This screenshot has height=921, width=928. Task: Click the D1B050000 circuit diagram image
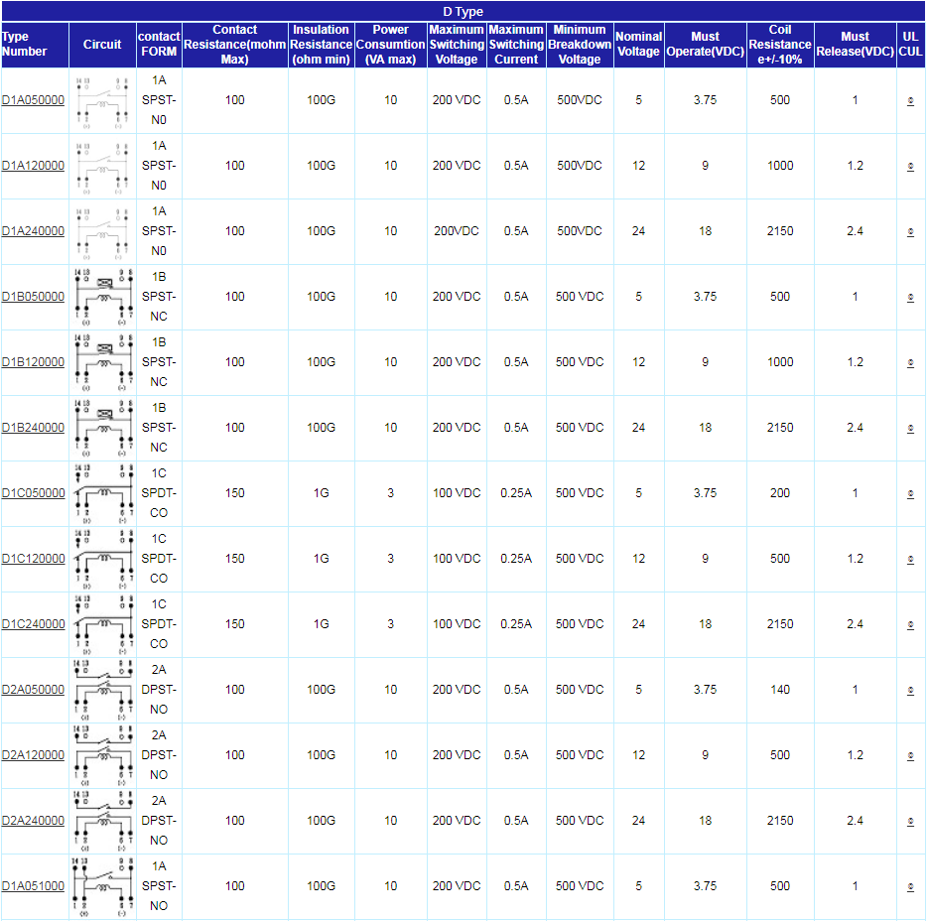pyautogui.click(x=102, y=298)
